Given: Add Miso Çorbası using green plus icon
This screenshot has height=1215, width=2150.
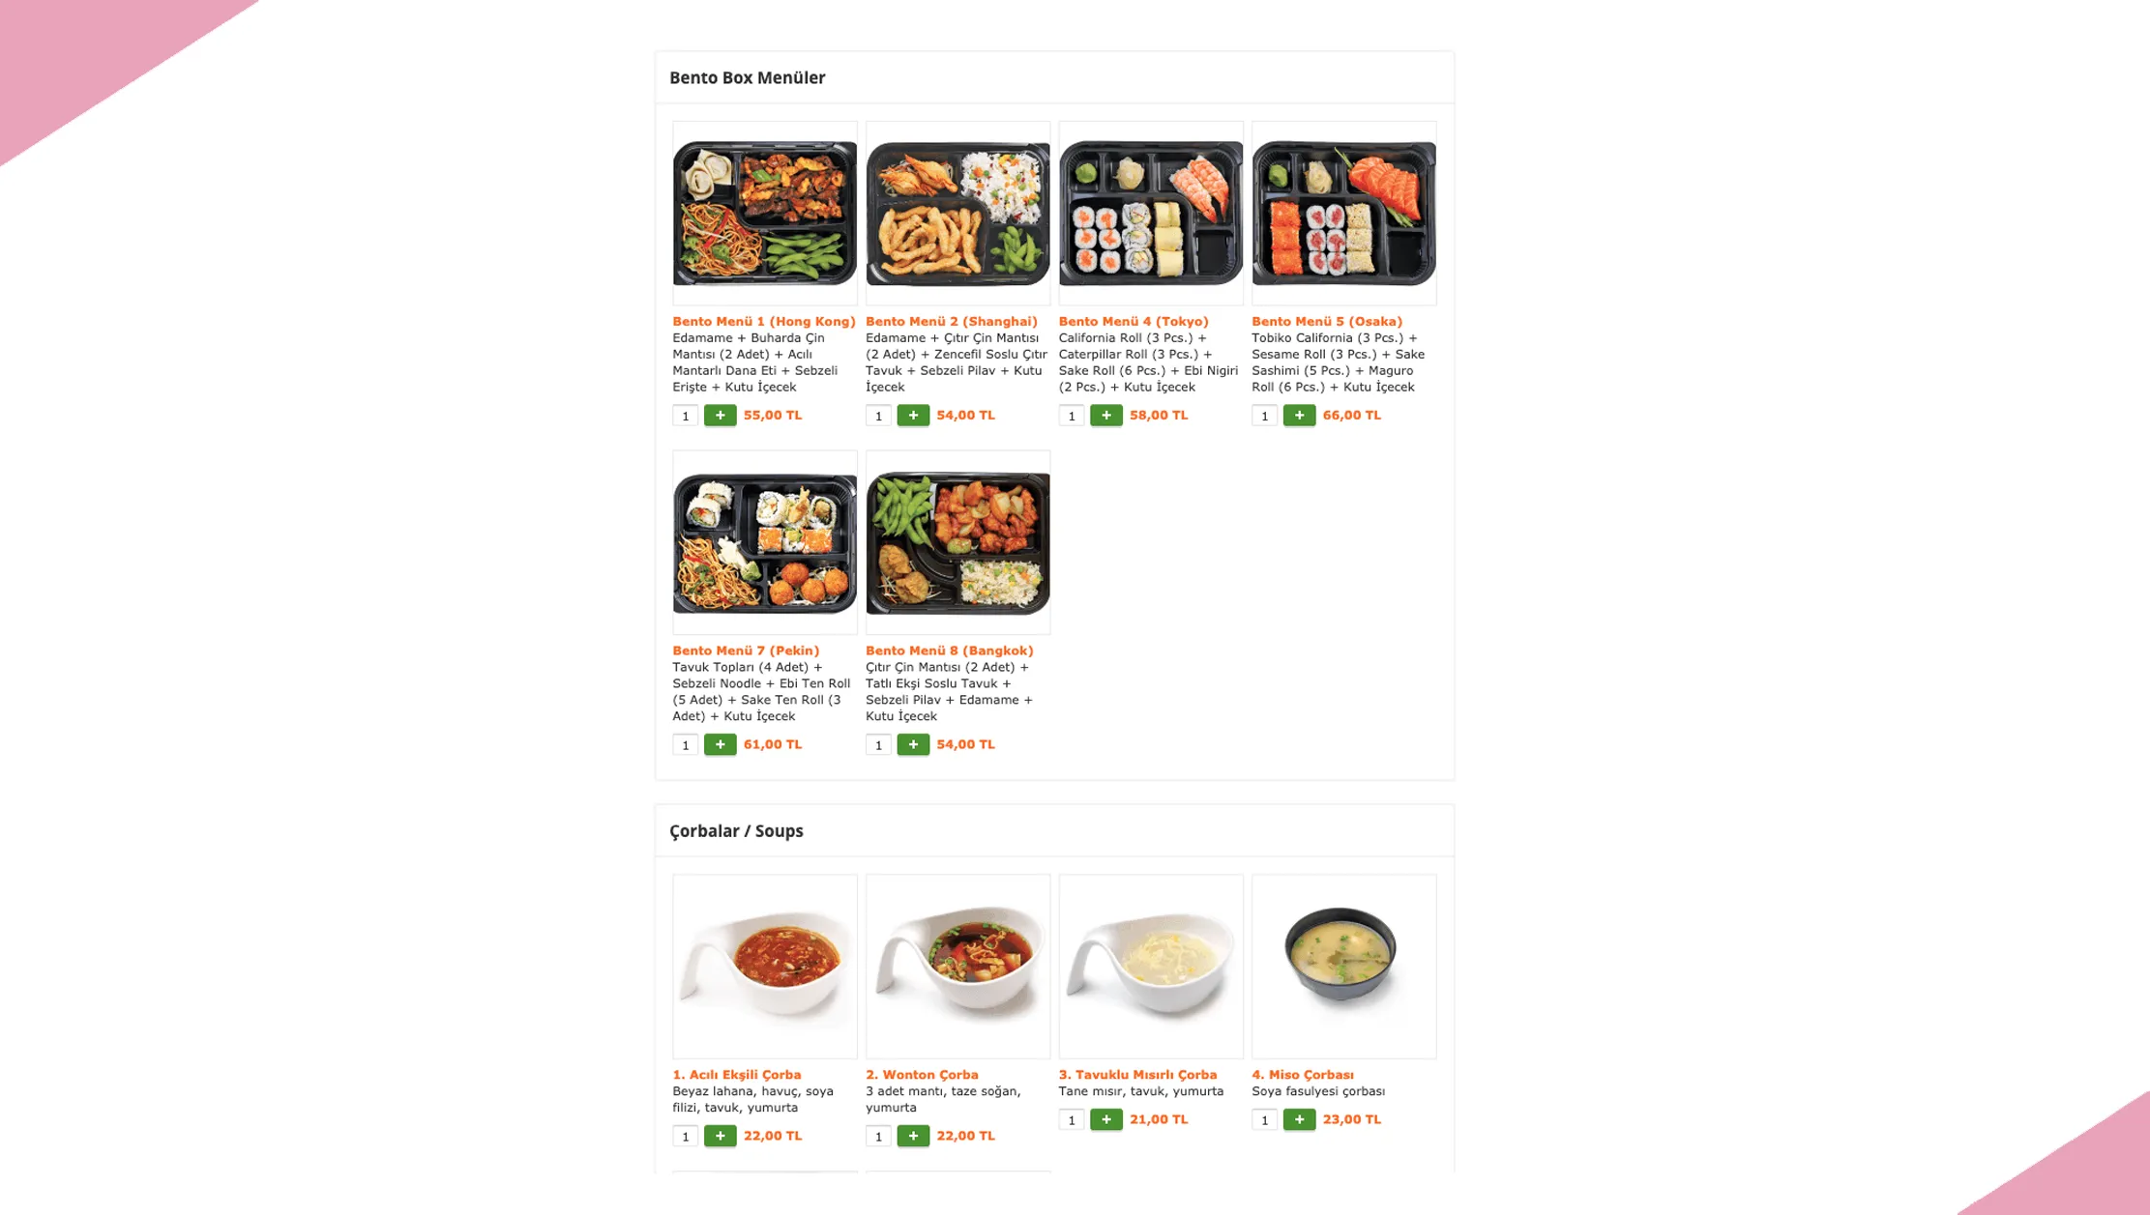Looking at the screenshot, I should pyautogui.click(x=1299, y=1119).
